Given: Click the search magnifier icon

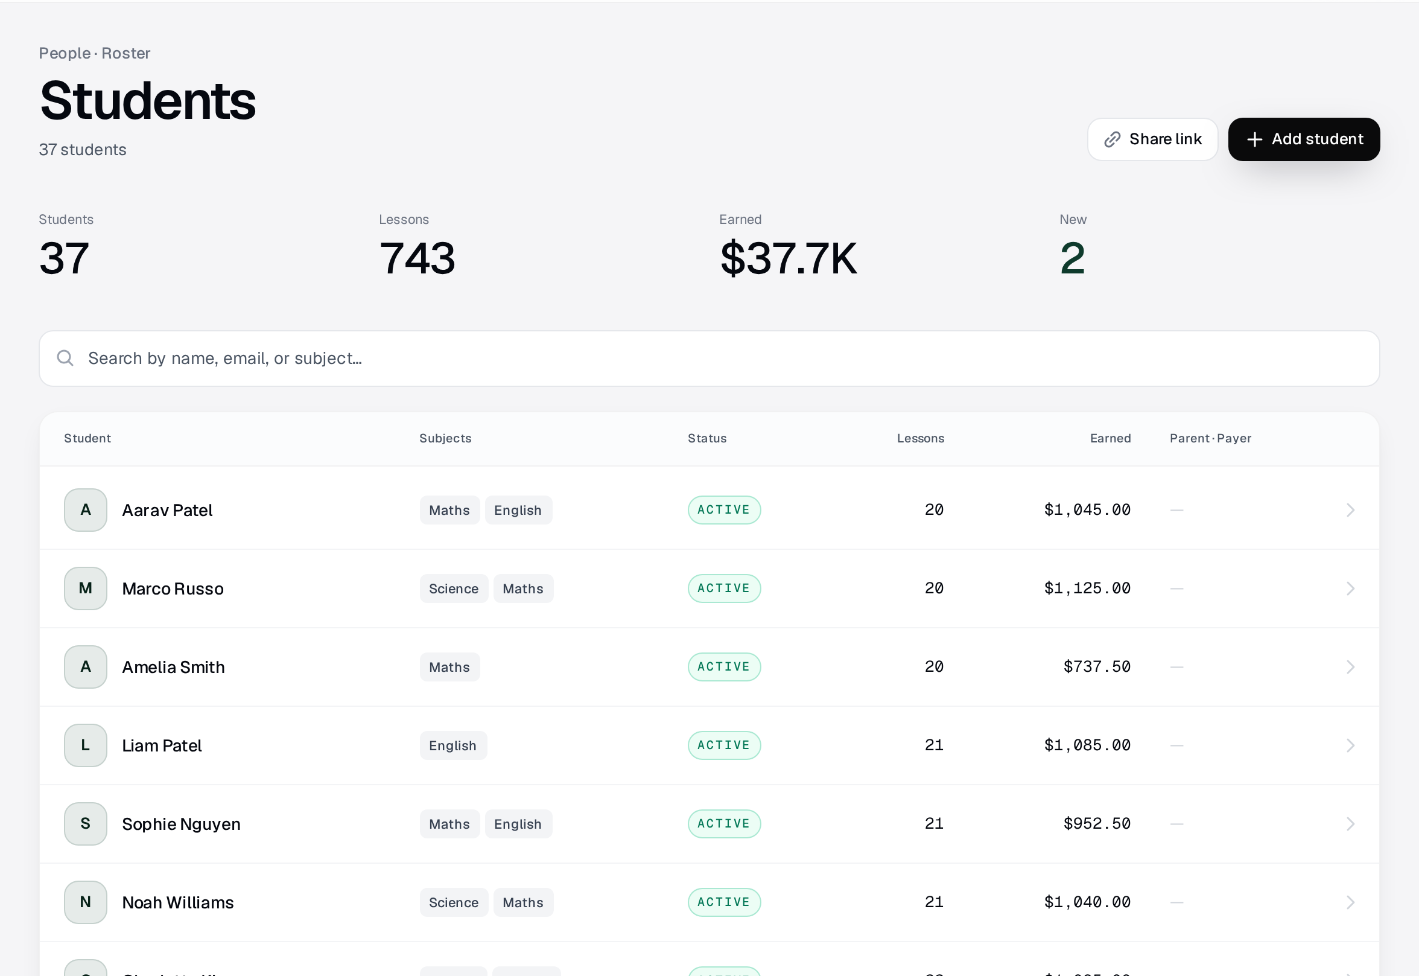Looking at the screenshot, I should (x=65, y=358).
